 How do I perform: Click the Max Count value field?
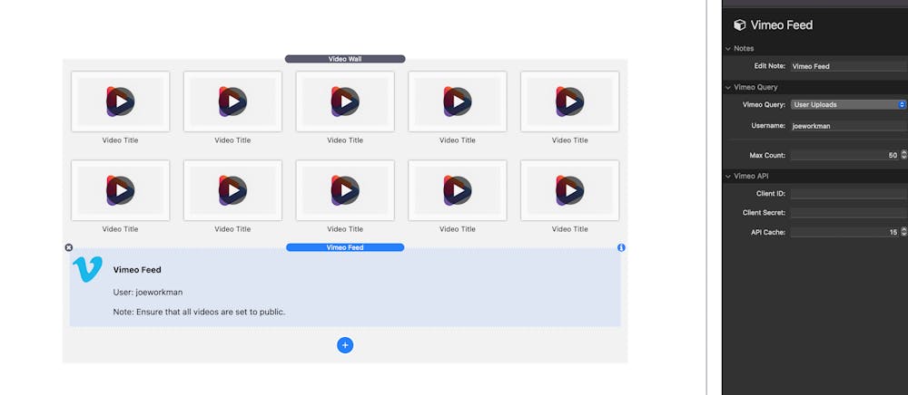tap(844, 155)
